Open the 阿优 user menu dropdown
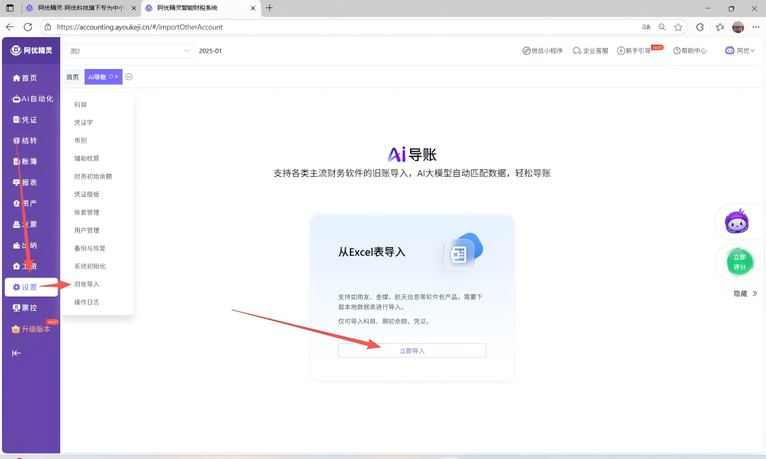Screen dimensions: 766x459 point(740,51)
